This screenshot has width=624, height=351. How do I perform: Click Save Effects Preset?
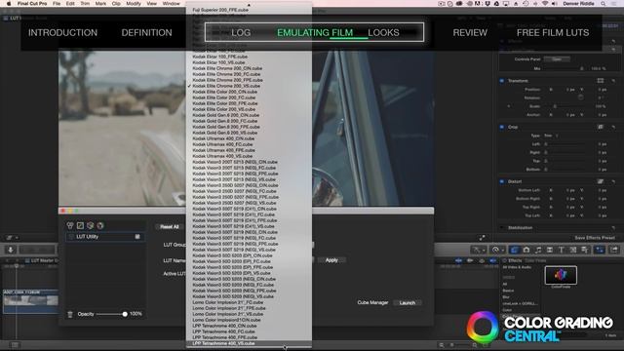click(x=595, y=238)
